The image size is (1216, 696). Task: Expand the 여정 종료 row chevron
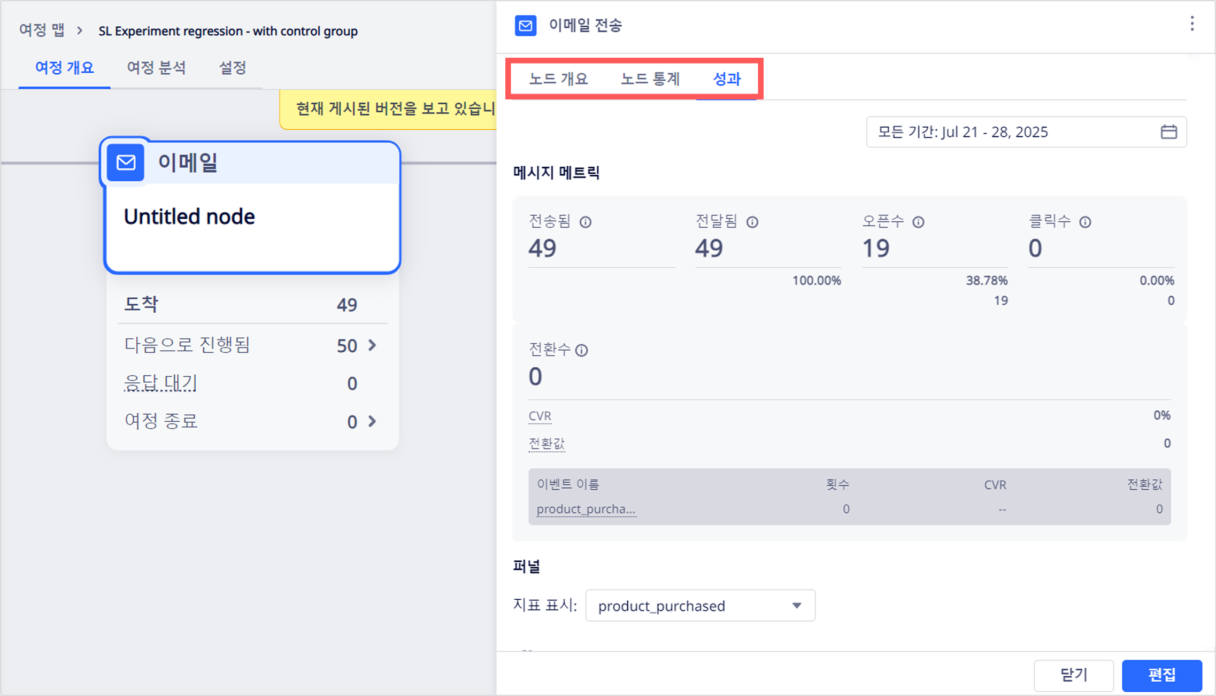(373, 422)
